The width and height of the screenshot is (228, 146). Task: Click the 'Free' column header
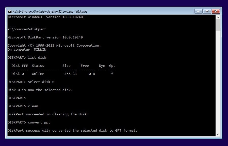tap(85, 66)
